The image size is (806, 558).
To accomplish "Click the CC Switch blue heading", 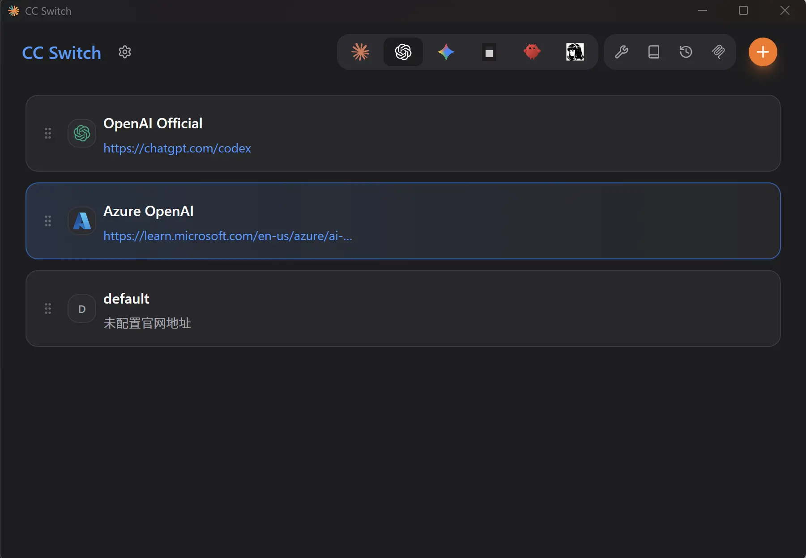I will tap(62, 53).
